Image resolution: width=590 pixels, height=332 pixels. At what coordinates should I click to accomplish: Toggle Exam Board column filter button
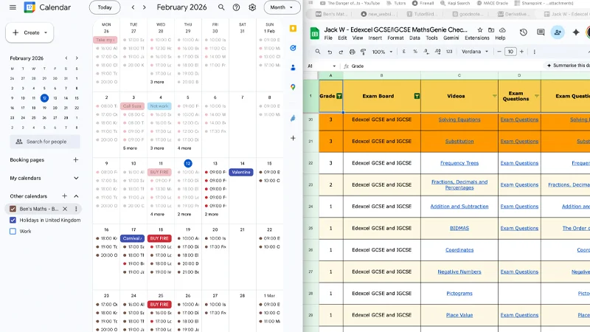coord(417,96)
